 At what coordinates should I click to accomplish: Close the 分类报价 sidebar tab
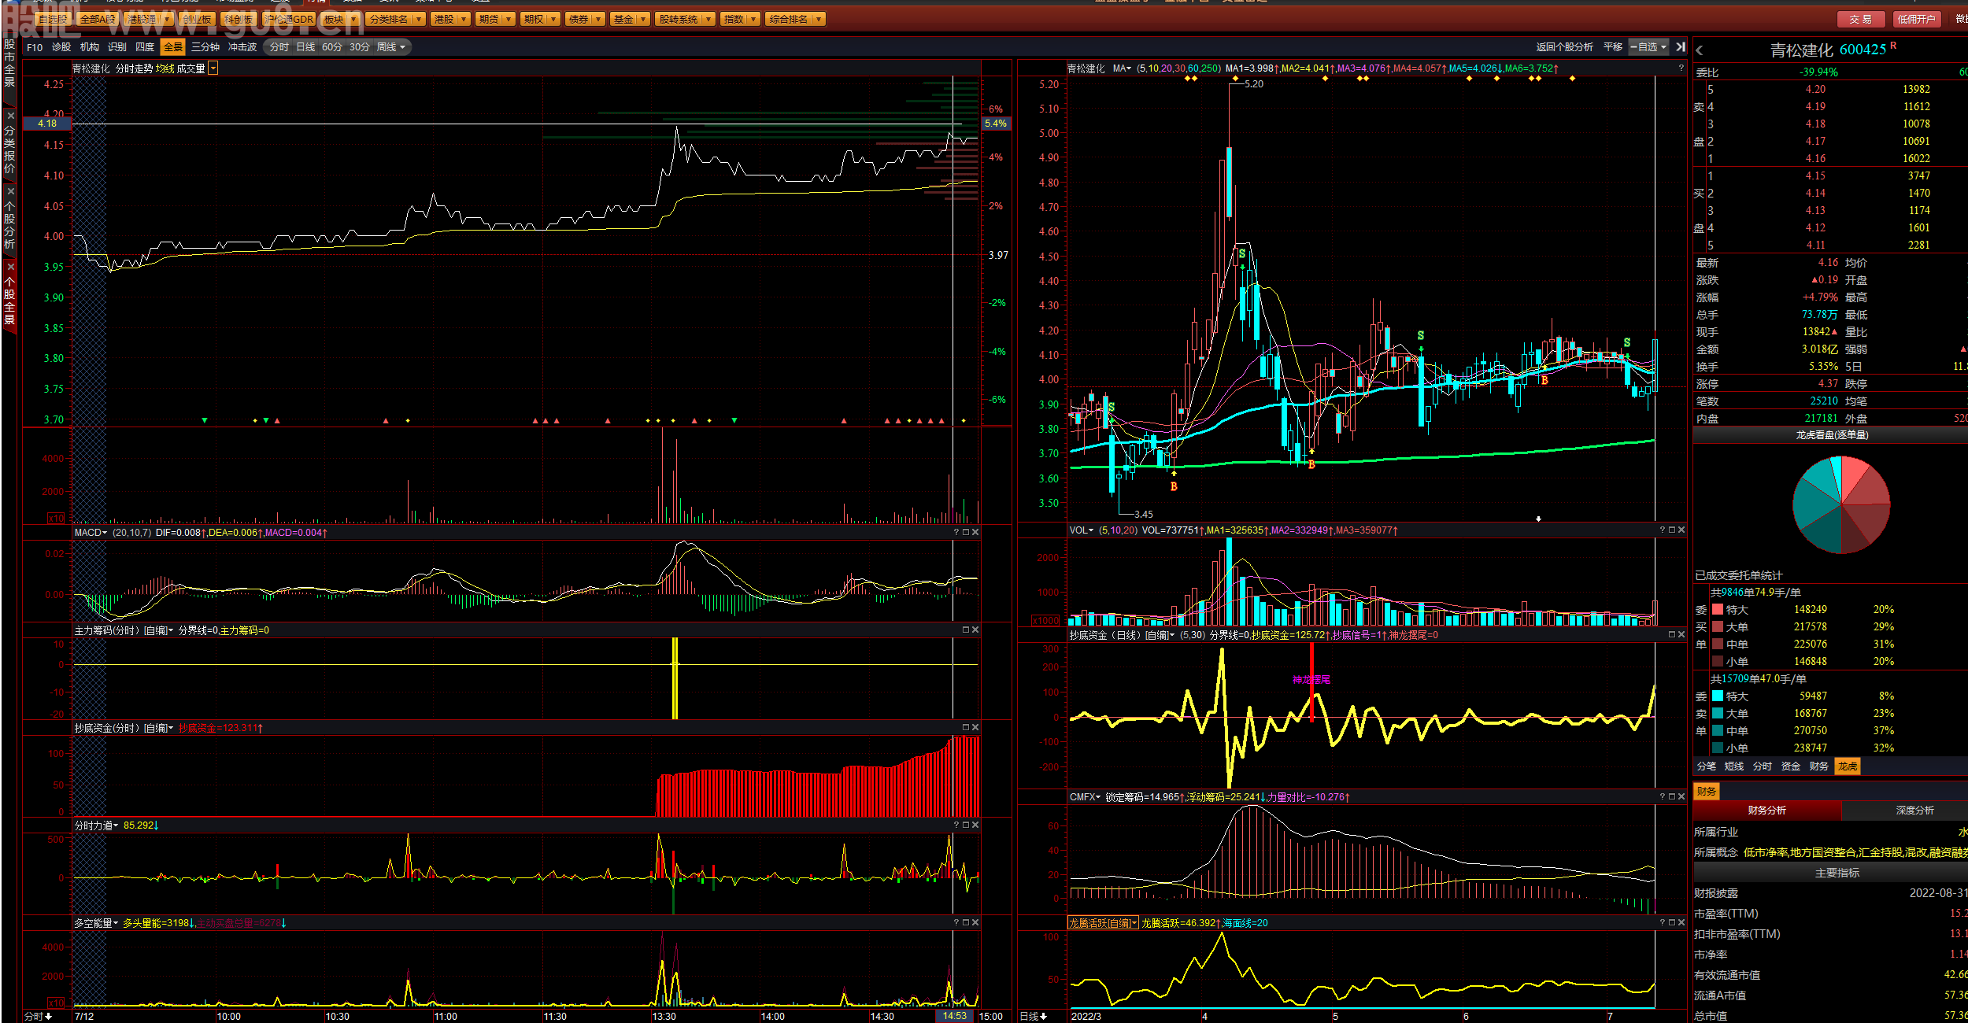tap(10, 116)
